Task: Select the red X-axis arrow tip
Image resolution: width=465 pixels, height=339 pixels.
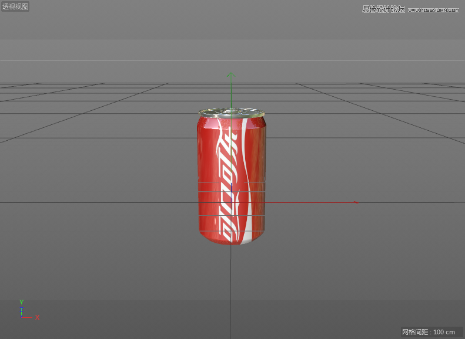Action: (x=356, y=202)
